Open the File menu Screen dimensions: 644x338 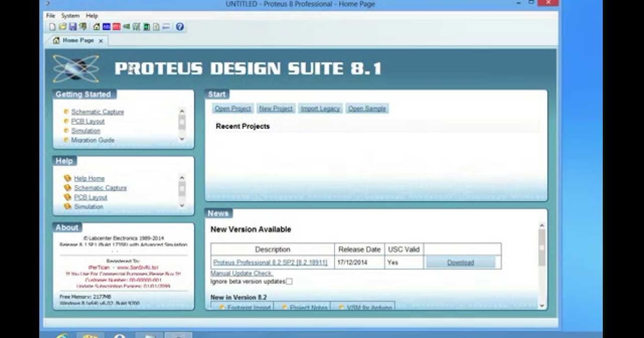50,16
